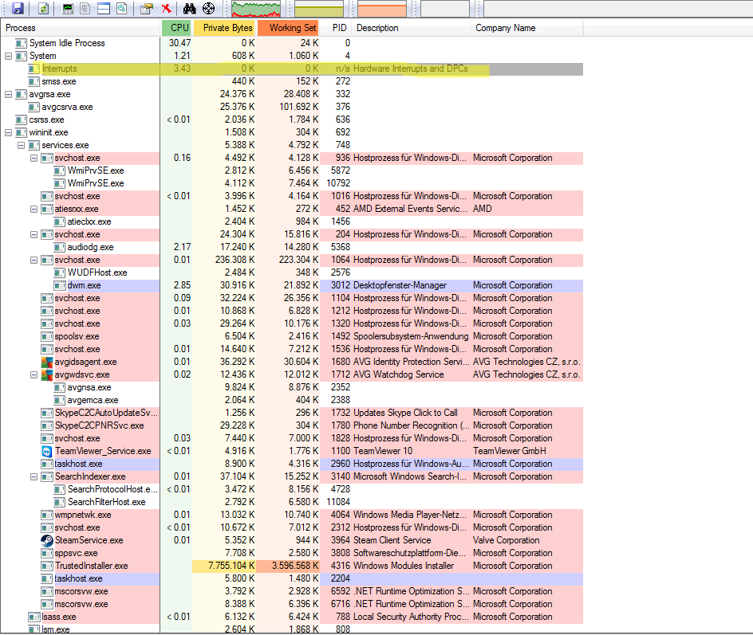The width and height of the screenshot is (753, 635).
Task: Click the wmpnetwk.exe process icon
Action: click(x=47, y=515)
